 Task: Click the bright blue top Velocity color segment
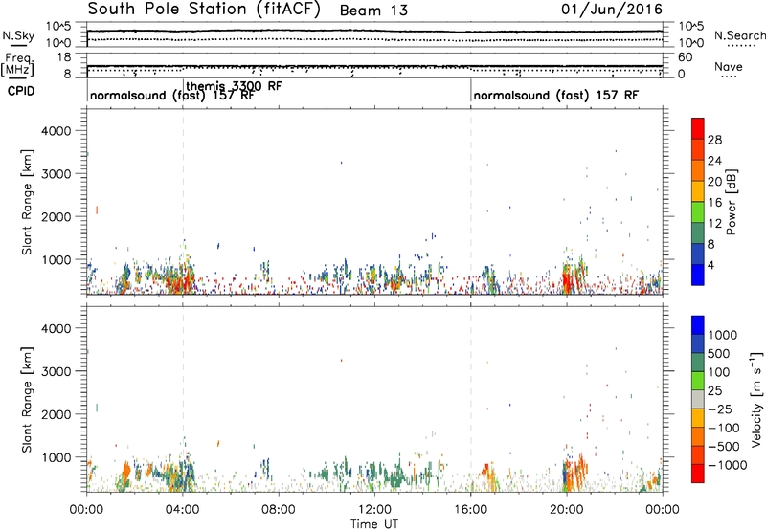[698, 325]
